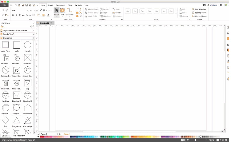Pick the dark navy swatch in color bar

tap(71, 137)
